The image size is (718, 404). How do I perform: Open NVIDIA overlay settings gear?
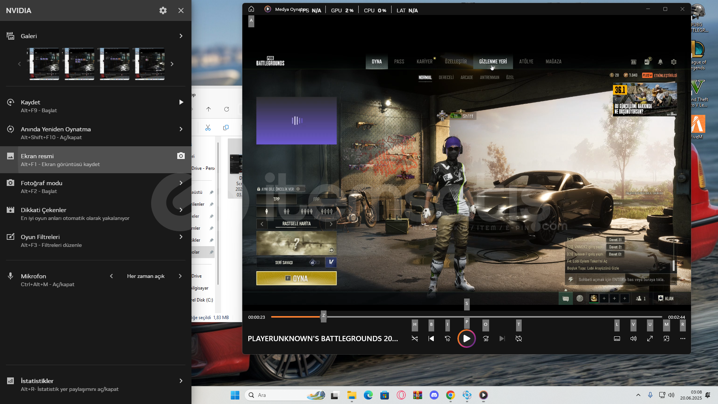coord(163,10)
